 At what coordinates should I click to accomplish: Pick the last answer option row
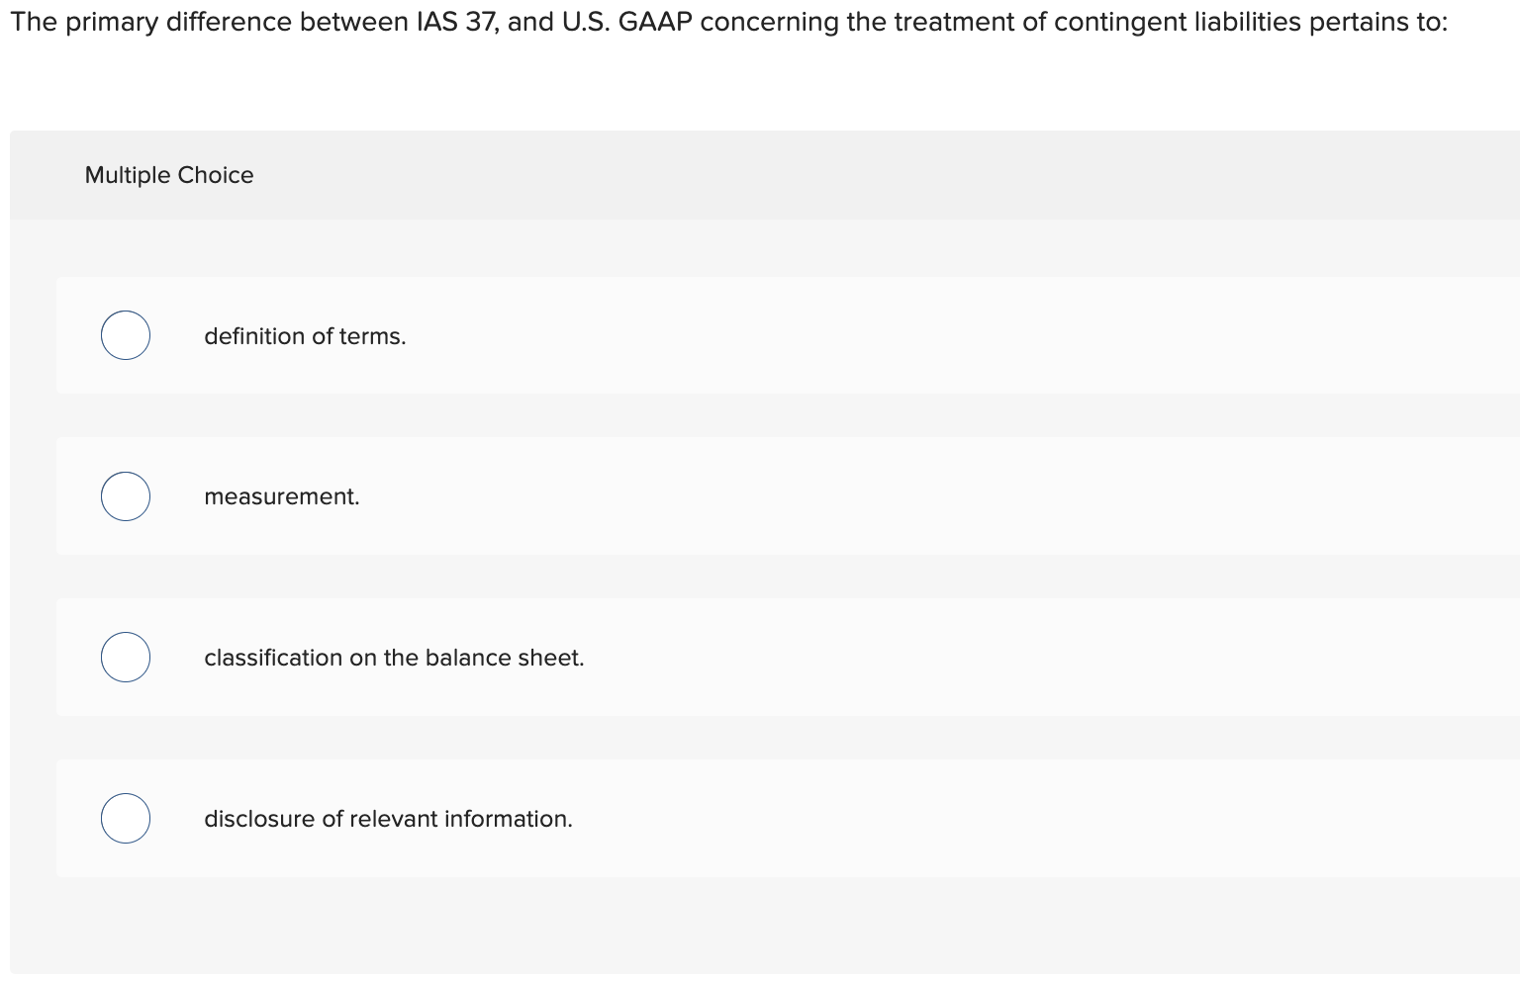(x=594, y=818)
